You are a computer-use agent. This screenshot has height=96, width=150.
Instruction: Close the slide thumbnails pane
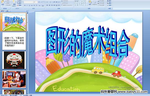coord(27,11)
